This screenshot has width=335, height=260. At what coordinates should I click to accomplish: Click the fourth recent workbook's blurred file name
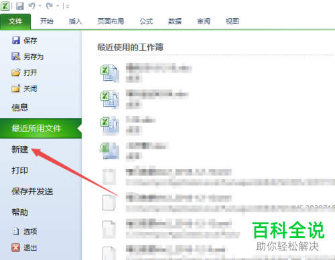pyautogui.click(x=147, y=146)
